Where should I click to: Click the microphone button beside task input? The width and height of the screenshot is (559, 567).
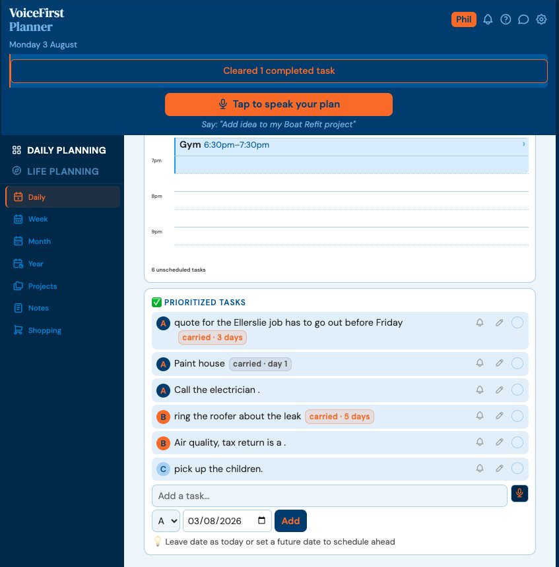pyautogui.click(x=519, y=493)
